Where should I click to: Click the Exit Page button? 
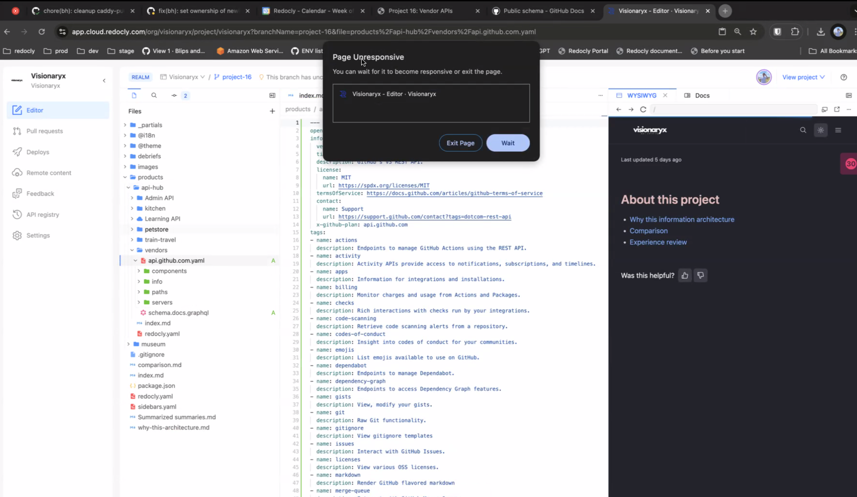460,143
